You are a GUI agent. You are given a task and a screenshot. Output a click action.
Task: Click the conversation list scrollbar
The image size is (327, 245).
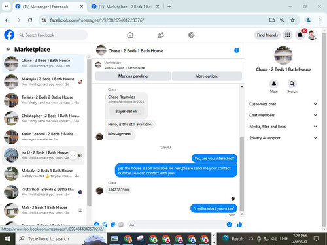pos(89,132)
